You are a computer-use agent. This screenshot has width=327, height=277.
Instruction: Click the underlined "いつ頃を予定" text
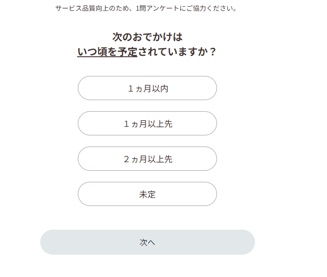(x=107, y=52)
